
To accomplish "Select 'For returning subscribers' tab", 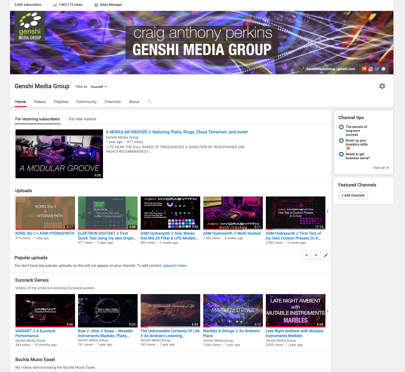I will (38, 119).
